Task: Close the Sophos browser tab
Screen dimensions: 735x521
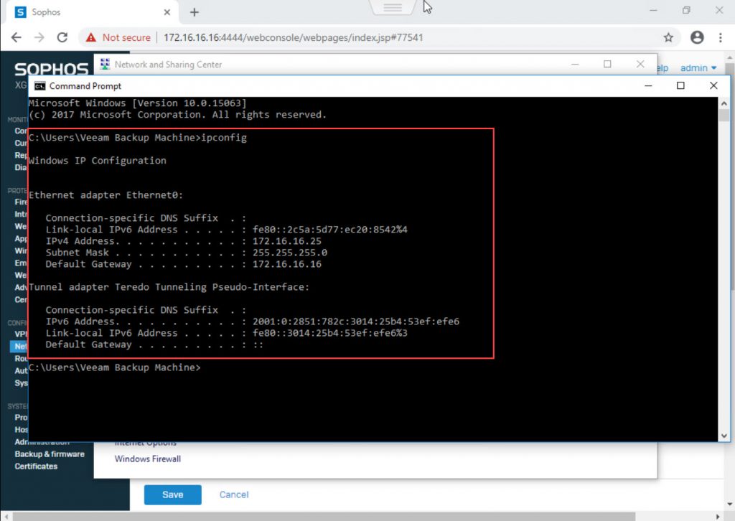Action: click(167, 12)
